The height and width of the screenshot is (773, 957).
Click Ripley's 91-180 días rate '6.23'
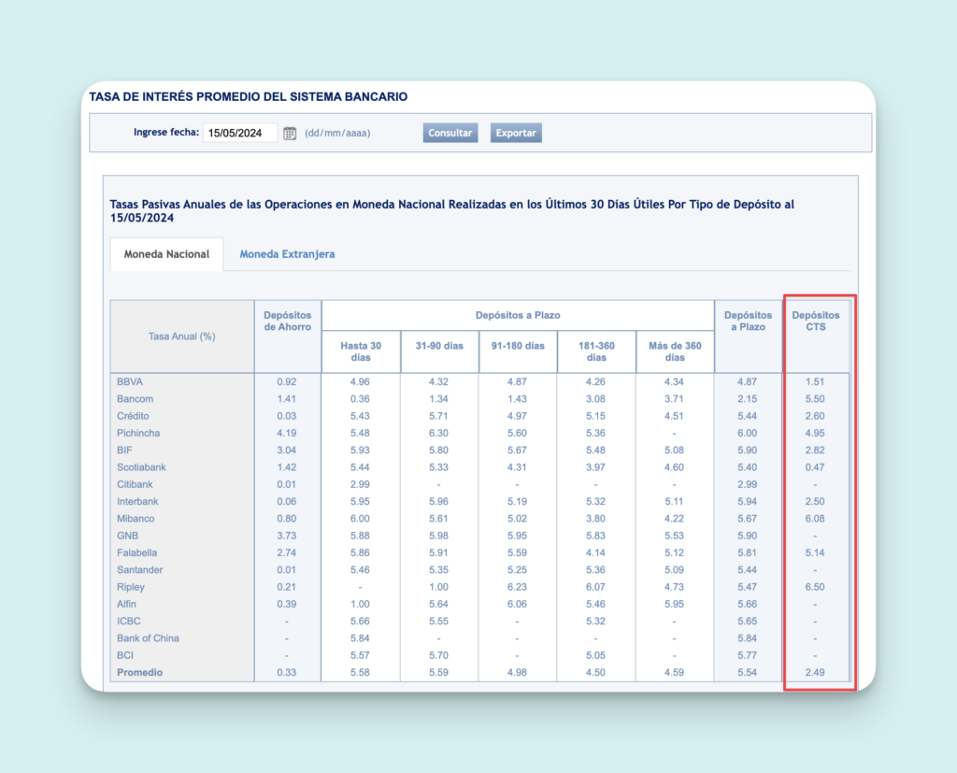517,587
